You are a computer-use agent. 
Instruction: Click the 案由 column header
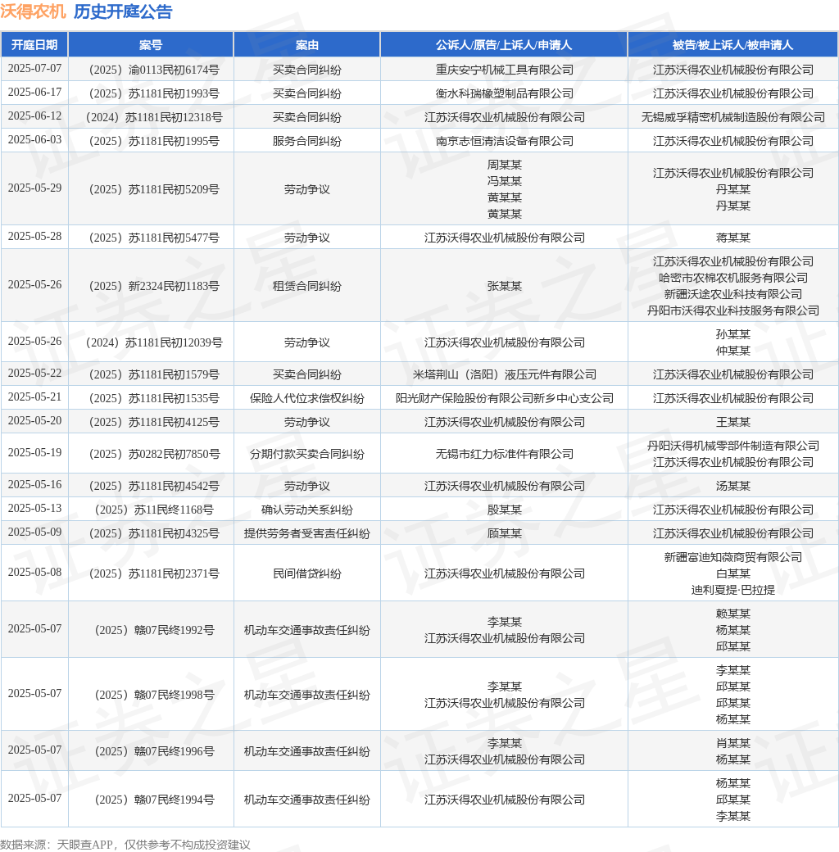tap(307, 44)
